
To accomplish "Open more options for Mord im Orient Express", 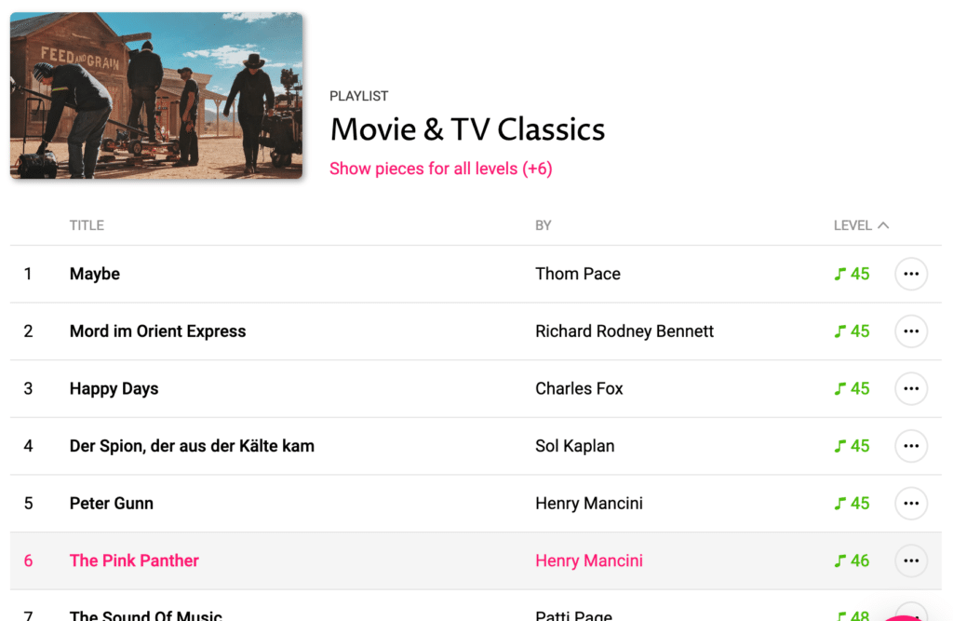I will click(910, 331).
